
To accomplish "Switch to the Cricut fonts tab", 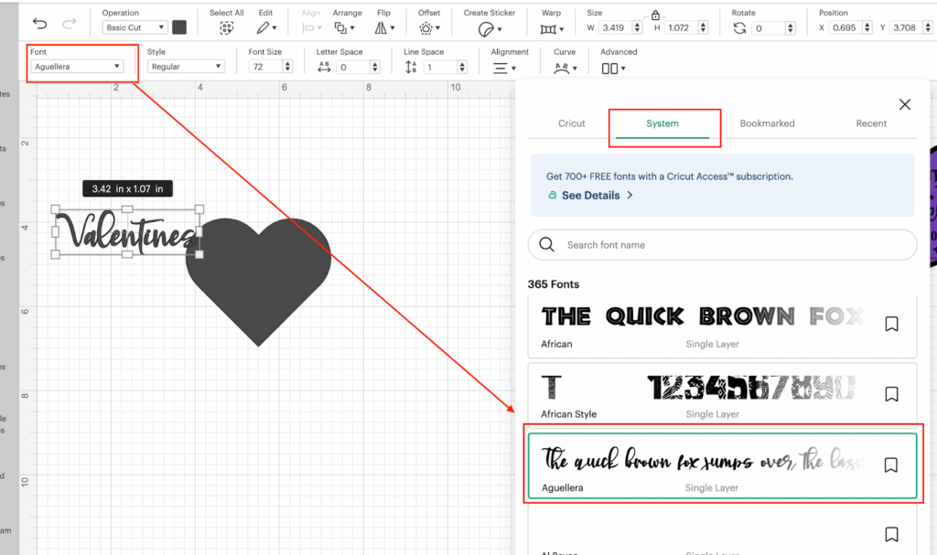I will pyautogui.click(x=572, y=123).
